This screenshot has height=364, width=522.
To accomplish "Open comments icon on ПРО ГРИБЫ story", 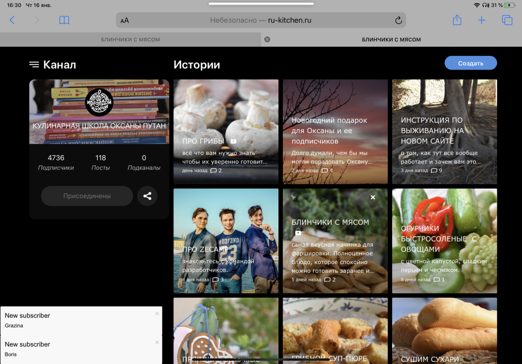I will tap(213, 171).
